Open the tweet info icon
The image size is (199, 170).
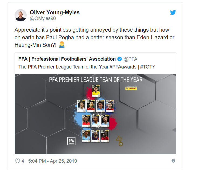click(x=173, y=161)
